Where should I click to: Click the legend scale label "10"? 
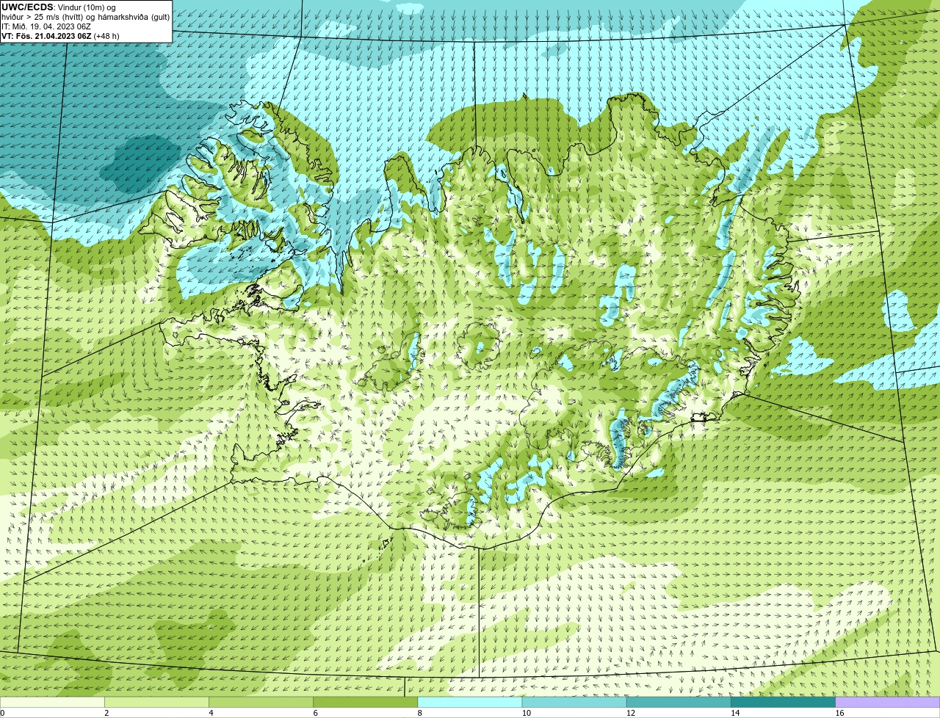tap(526, 713)
